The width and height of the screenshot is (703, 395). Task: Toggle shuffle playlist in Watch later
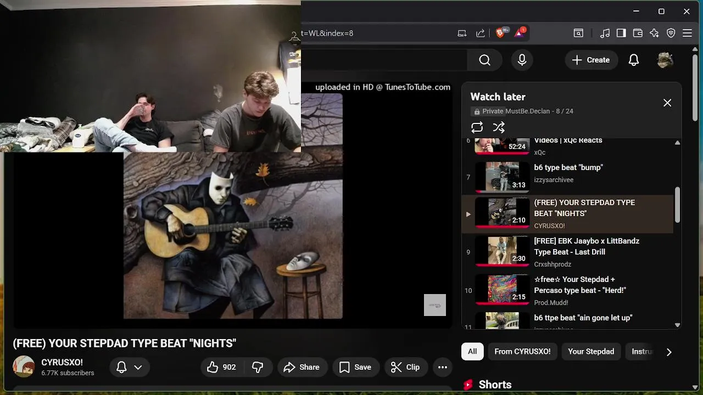[499, 127]
